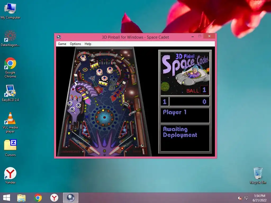This screenshot has width=271, height=203.
Task: Open the Game menu
Action: [62, 44]
